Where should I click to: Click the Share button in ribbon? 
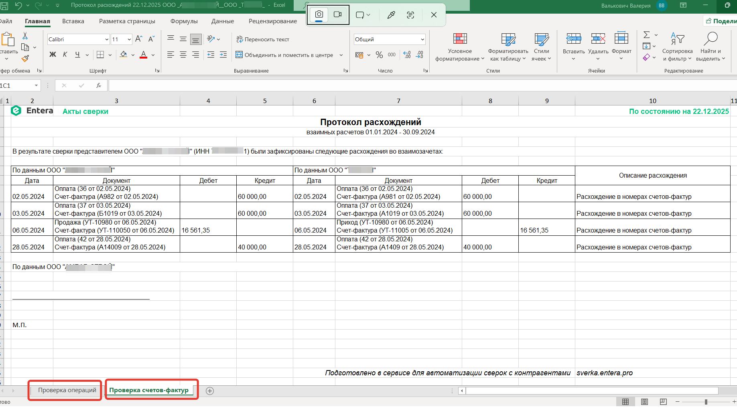[x=721, y=21]
